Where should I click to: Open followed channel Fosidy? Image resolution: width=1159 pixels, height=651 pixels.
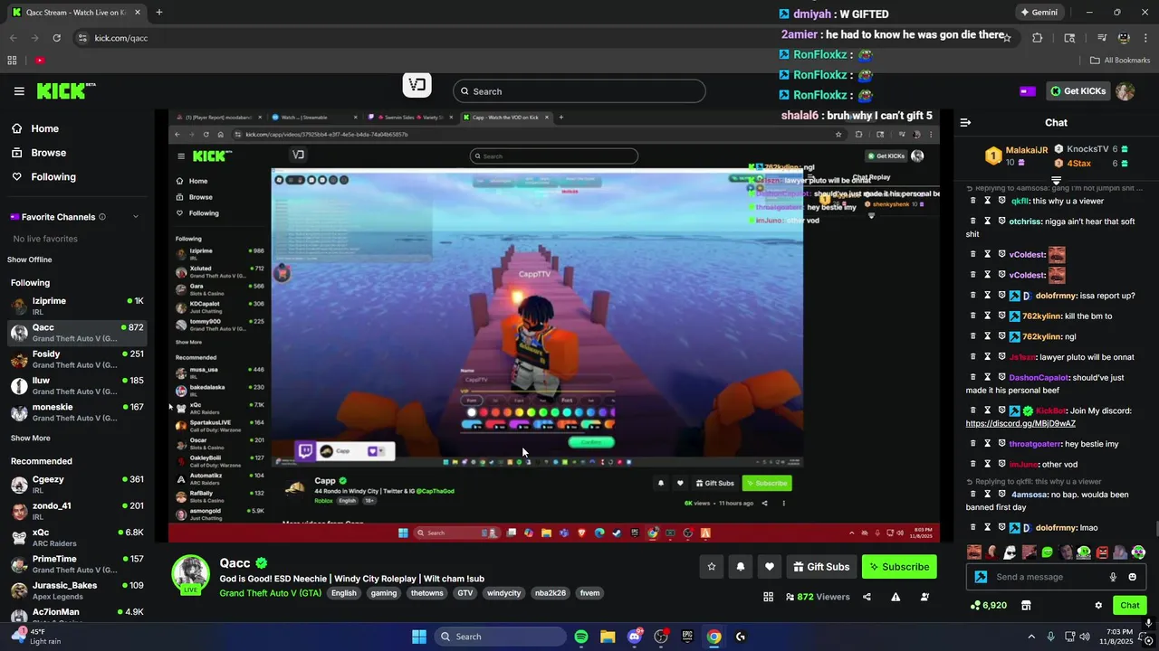point(76,359)
